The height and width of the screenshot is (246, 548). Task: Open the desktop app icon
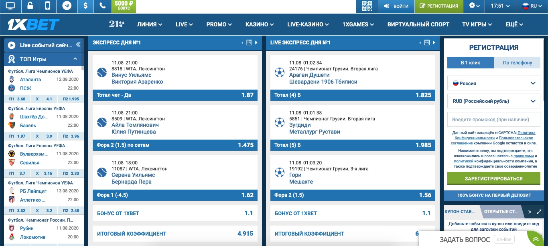pyautogui.click(x=10, y=6)
